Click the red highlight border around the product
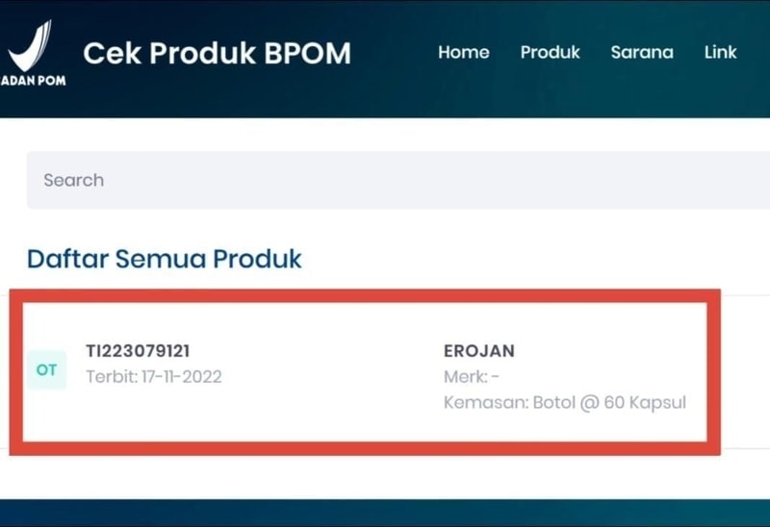The image size is (770, 527). (365, 296)
